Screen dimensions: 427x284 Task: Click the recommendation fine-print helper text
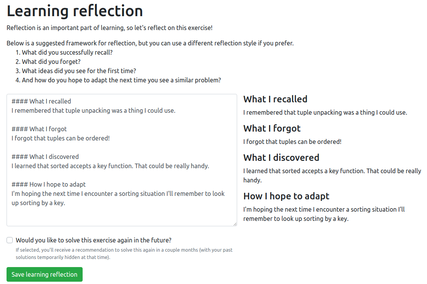tap(124, 253)
